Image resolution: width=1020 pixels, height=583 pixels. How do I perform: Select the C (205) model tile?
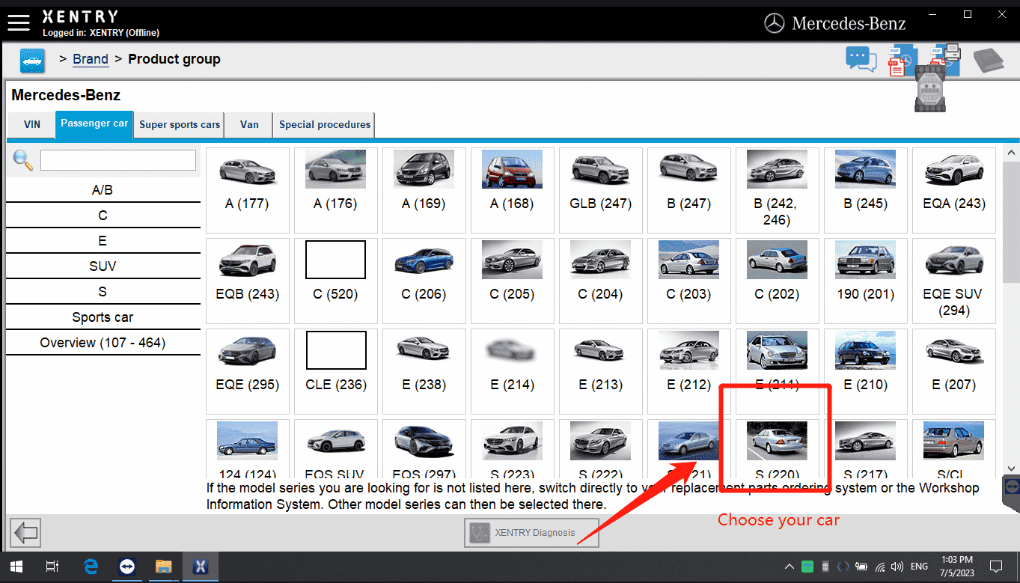[x=512, y=281]
